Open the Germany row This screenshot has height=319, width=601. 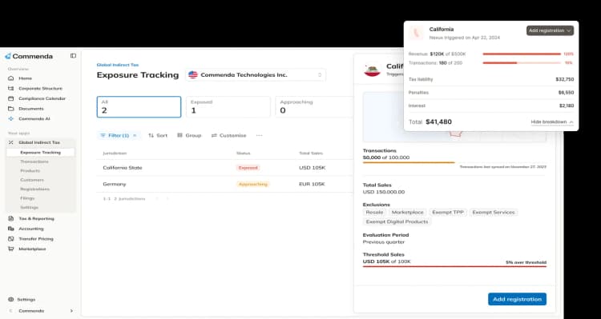(224, 184)
